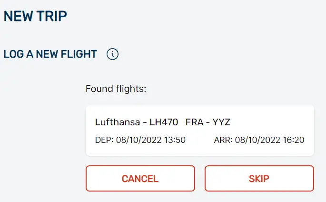Click the YYZ arrival airport code
Viewport: 326px width, 202px height.
[x=221, y=122]
